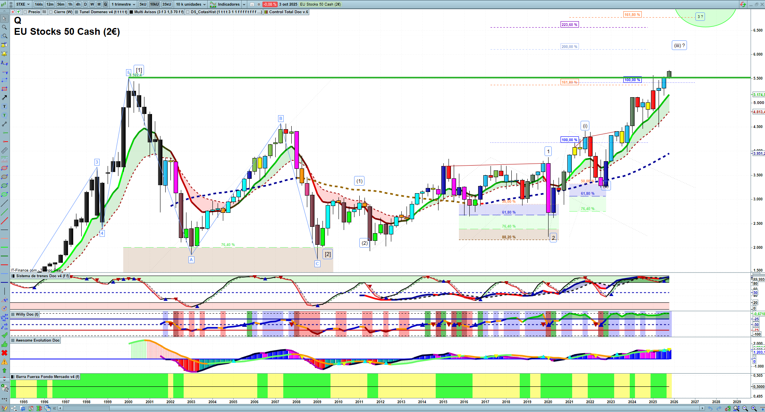Open the 1 trimestre period dropdown
765x412 pixels.
tap(123, 4)
